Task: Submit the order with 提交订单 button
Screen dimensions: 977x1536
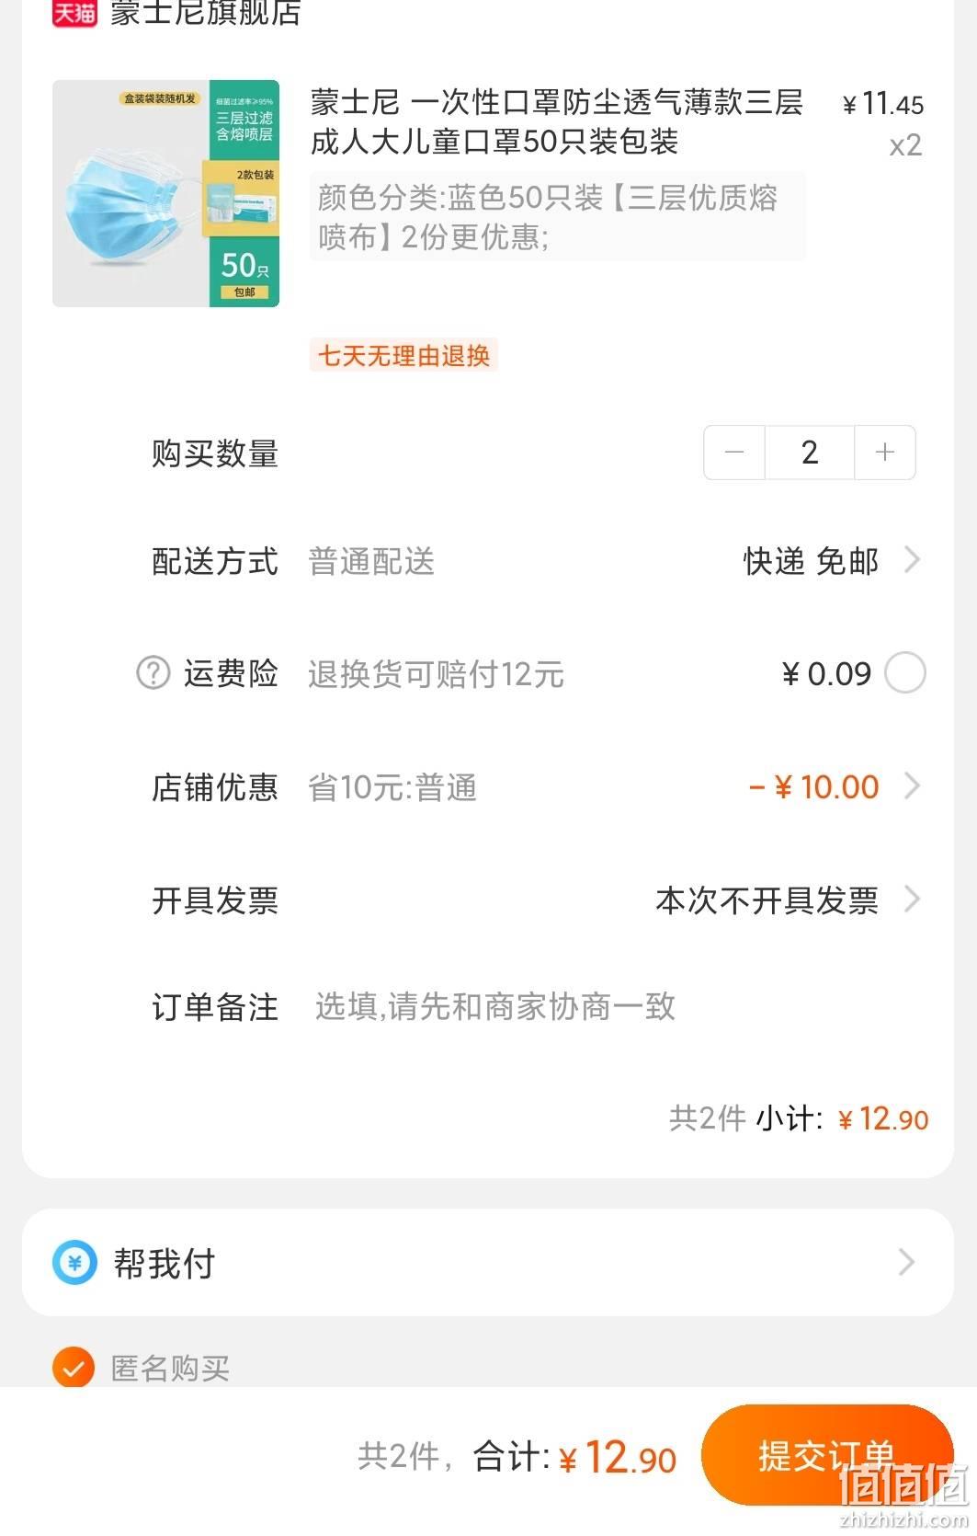Action: [x=827, y=1455]
